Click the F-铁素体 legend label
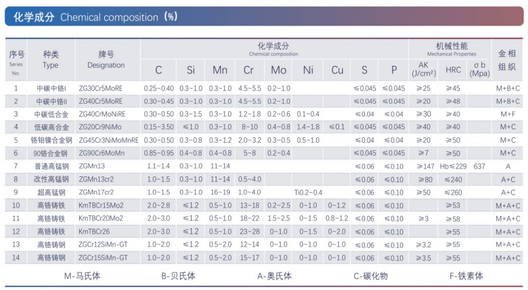This screenshot has width=528, height=290. 466,276
